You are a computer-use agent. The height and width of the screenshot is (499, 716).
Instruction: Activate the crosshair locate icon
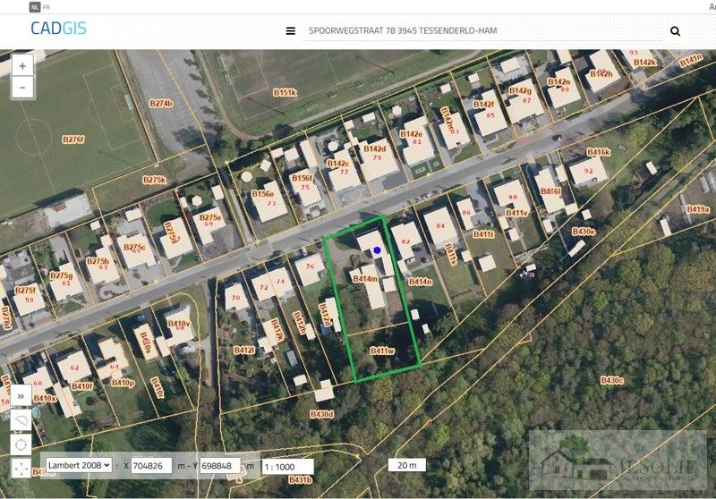point(21,444)
